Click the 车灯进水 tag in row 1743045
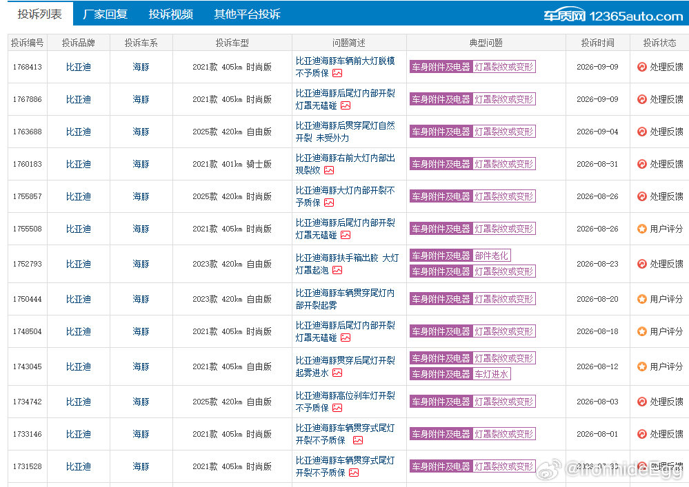The image size is (689, 487). point(491,374)
